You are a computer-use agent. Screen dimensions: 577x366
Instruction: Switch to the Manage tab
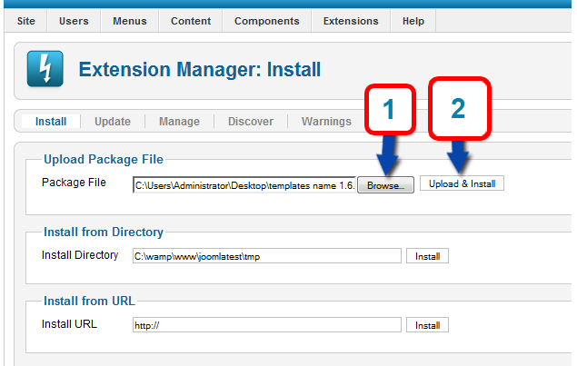pyautogui.click(x=179, y=122)
